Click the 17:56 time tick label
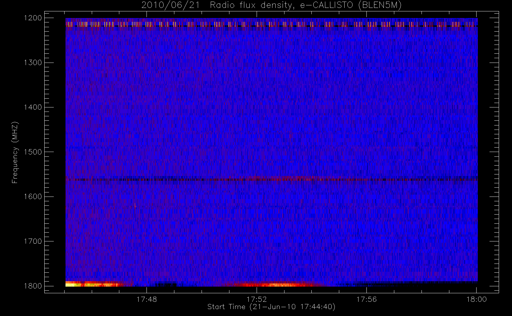 click(x=366, y=299)
